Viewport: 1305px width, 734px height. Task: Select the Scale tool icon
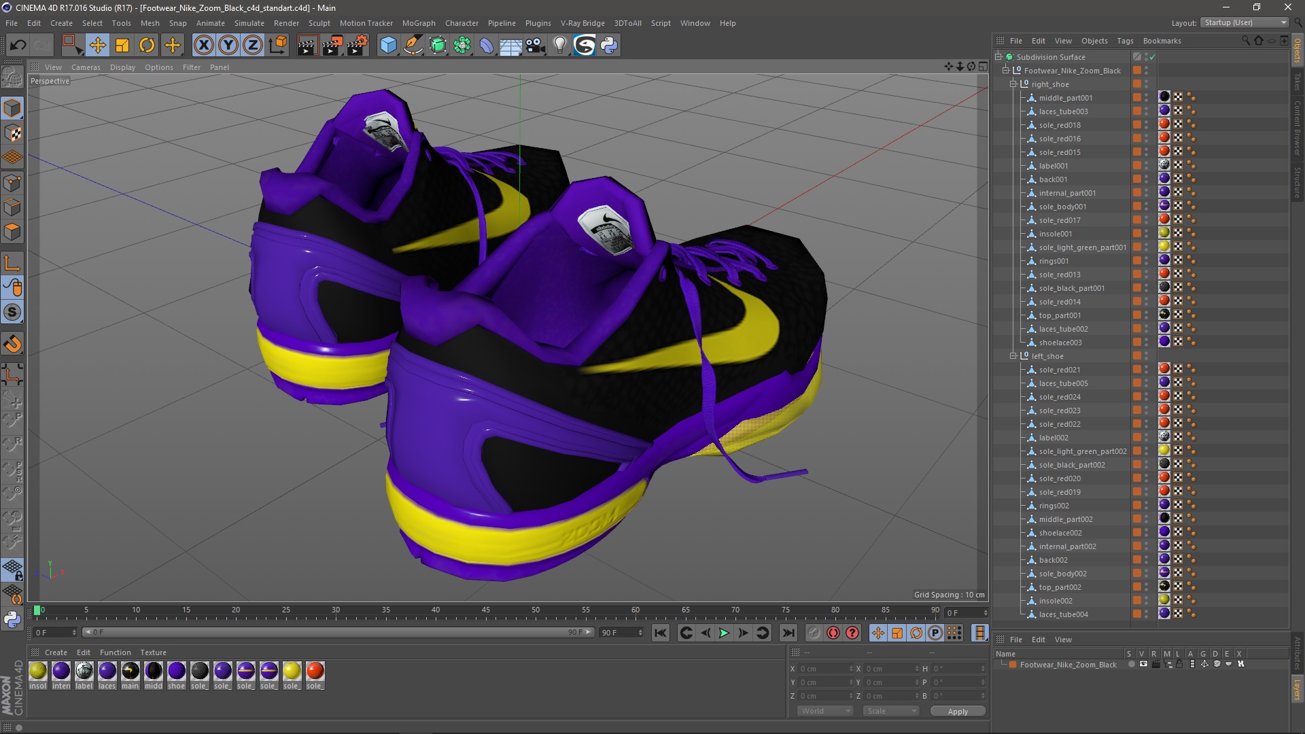coord(122,46)
